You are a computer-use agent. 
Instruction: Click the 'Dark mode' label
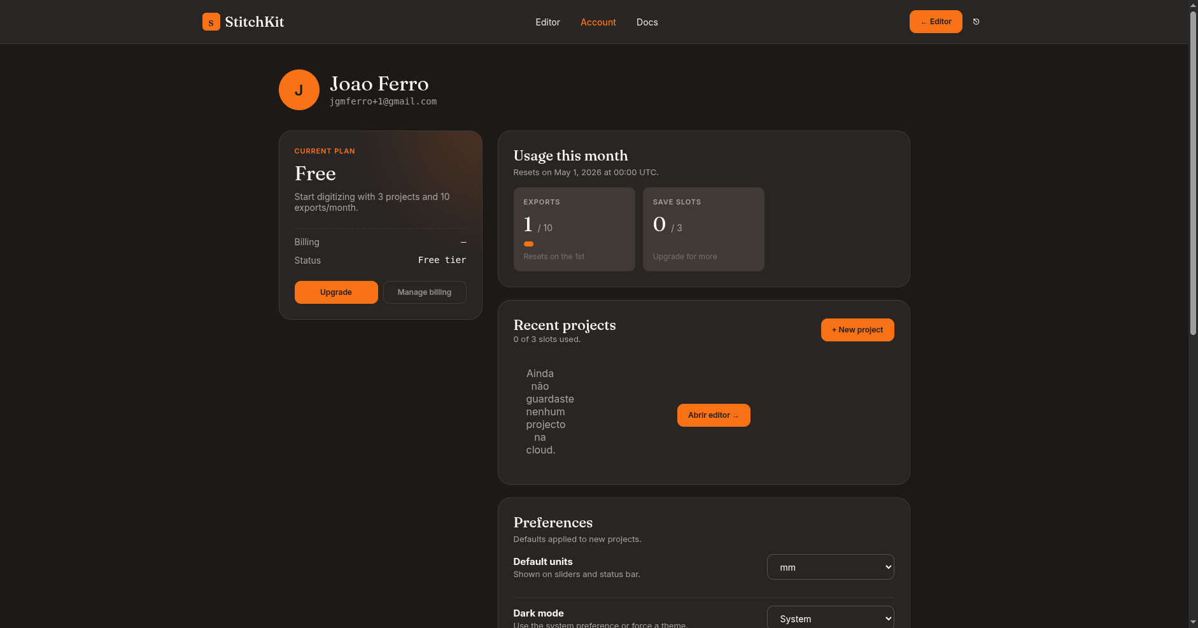click(539, 613)
